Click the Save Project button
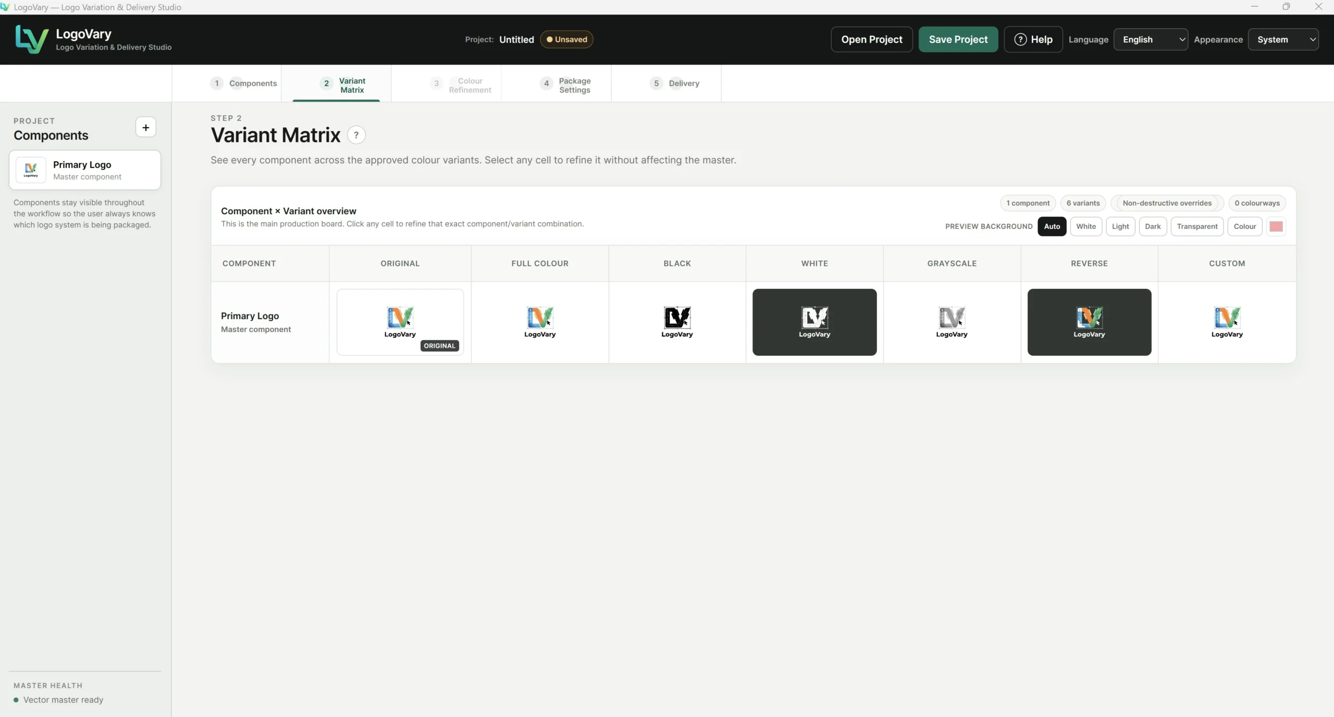Viewport: 1334px width, 717px height. pyautogui.click(x=958, y=40)
